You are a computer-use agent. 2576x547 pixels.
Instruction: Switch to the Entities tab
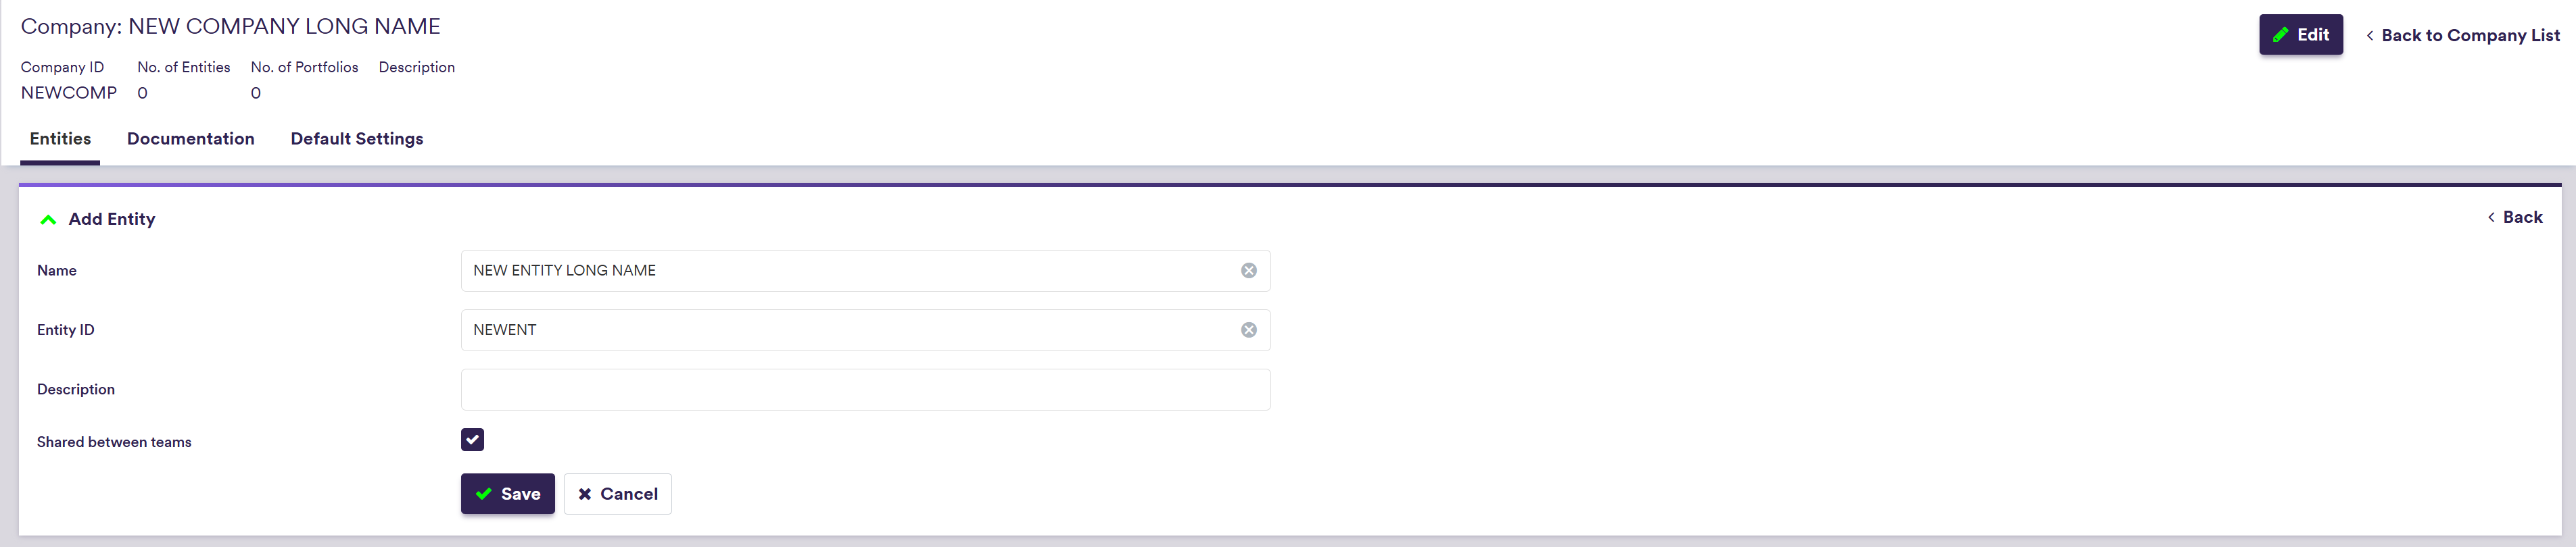pos(60,138)
